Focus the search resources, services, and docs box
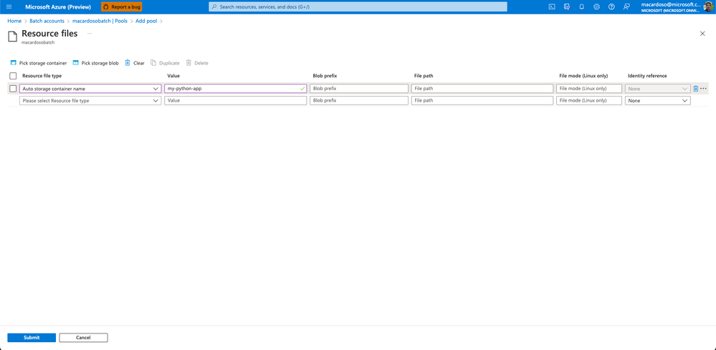716x350 pixels. [358, 7]
